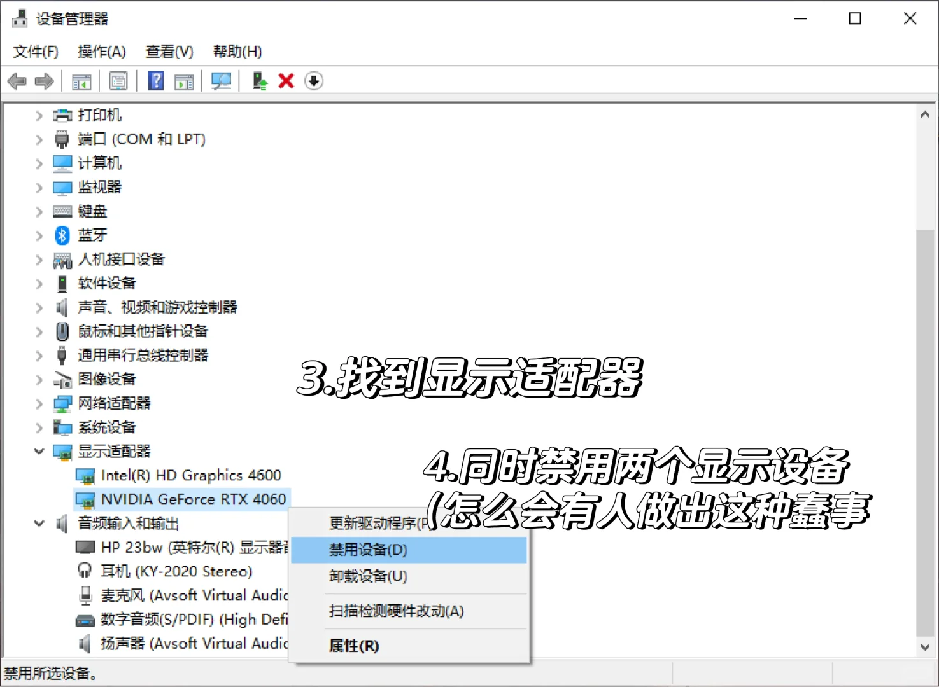
Task: Choose 扫描检测硬件改动(A) in context menu
Action: 409,611
